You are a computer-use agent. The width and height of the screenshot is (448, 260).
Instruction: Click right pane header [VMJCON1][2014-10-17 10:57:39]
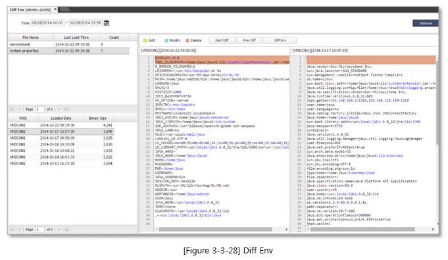320,51
